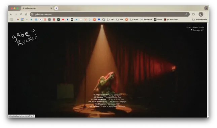
Task: Open the apps grid in bookmarks bar
Action: pyautogui.click(x=11, y=20)
